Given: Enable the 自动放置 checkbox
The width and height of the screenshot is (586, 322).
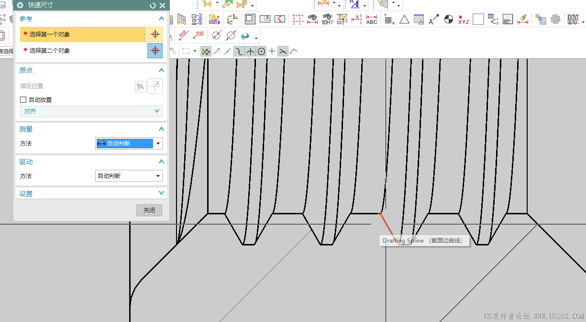Looking at the screenshot, I should click(x=23, y=100).
